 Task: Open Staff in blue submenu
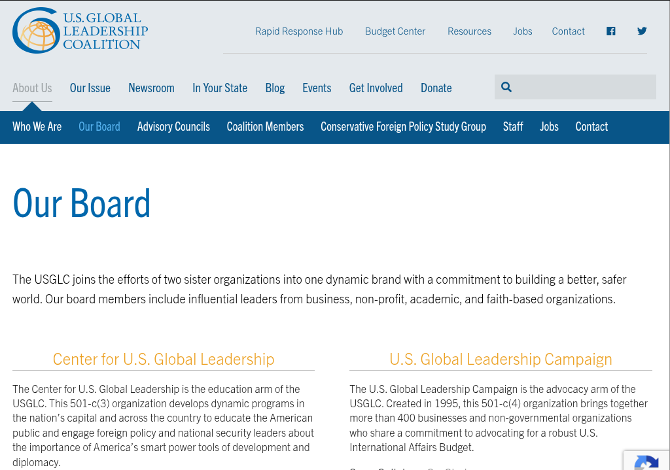513,127
